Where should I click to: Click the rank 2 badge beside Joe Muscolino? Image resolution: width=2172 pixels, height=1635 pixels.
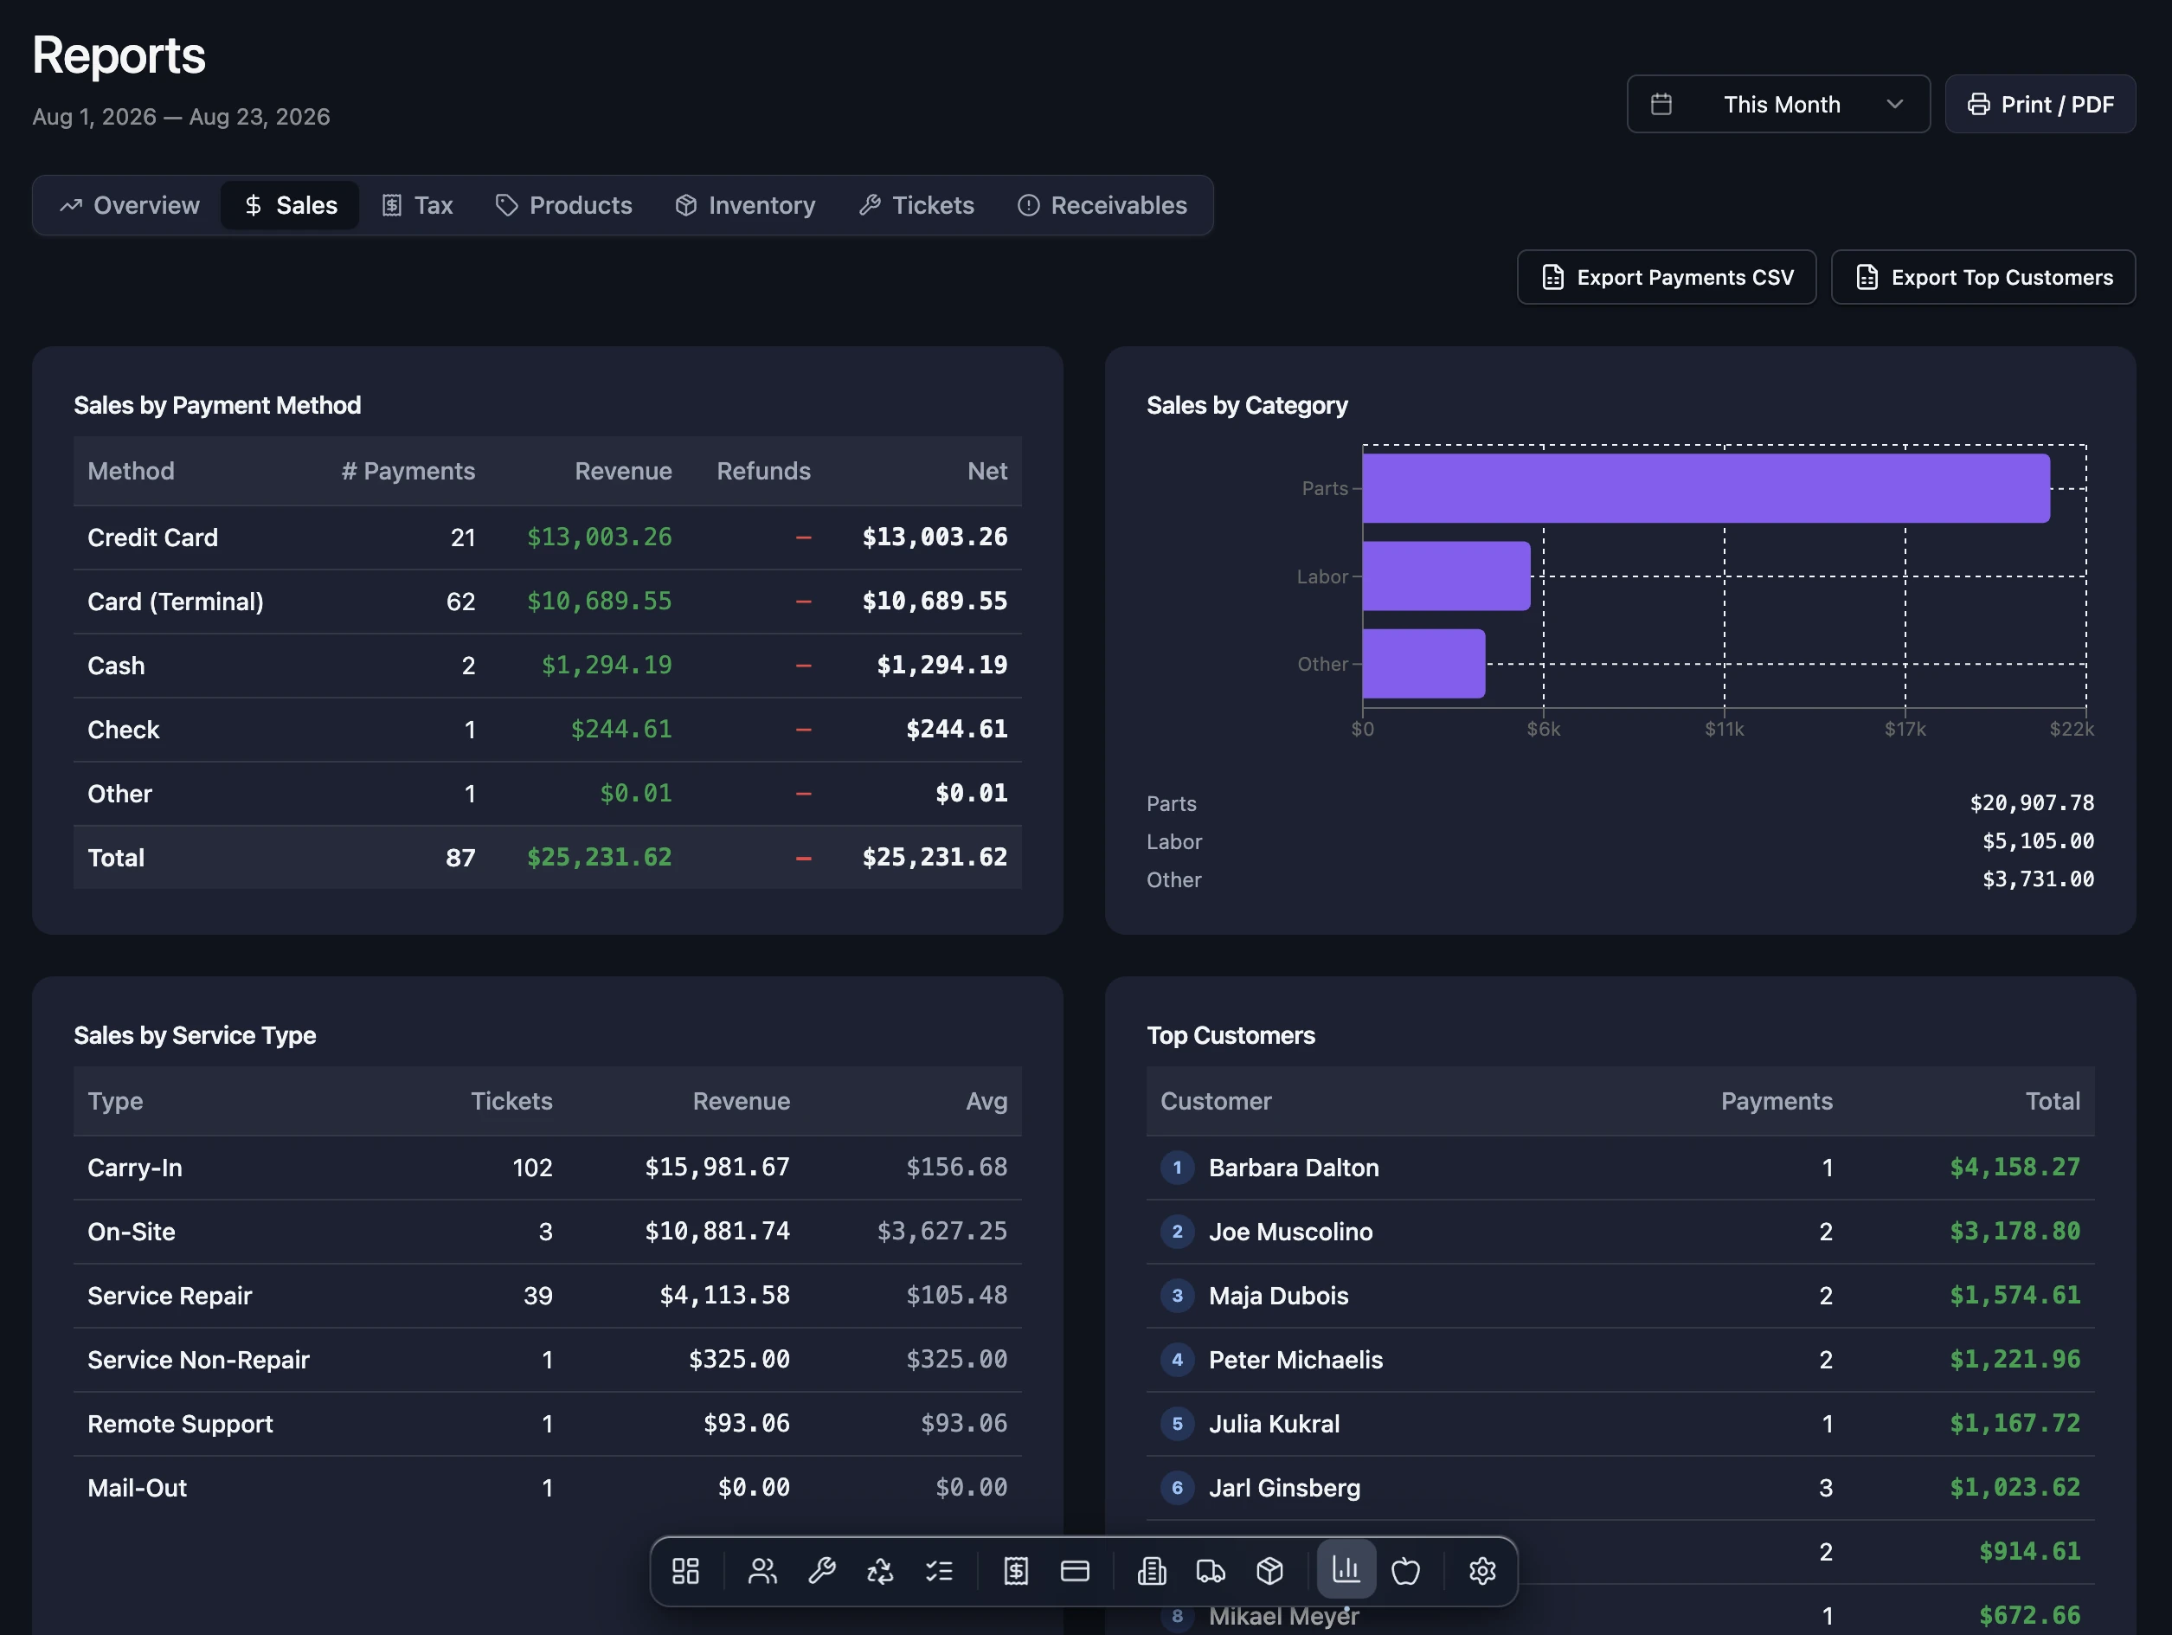(1178, 1232)
